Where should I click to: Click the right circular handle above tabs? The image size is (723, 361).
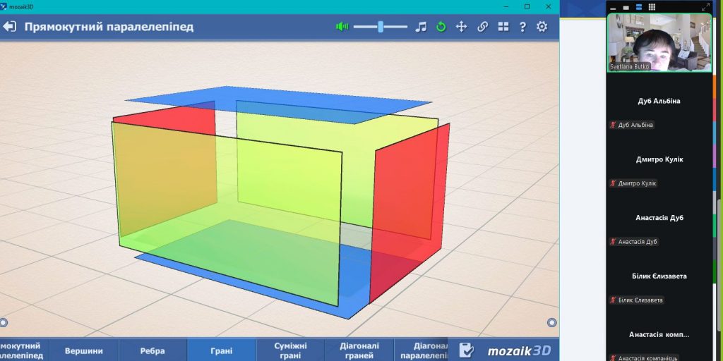[x=552, y=322]
